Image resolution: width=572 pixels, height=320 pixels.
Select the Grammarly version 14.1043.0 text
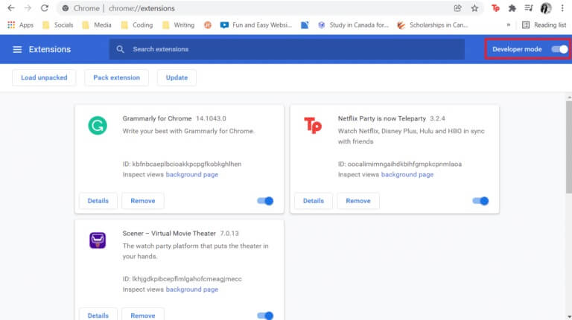coord(211,118)
